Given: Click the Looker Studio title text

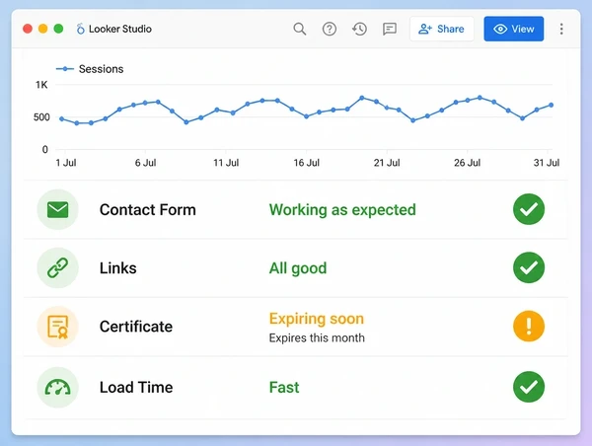Looking at the screenshot, I should [120, 29].
